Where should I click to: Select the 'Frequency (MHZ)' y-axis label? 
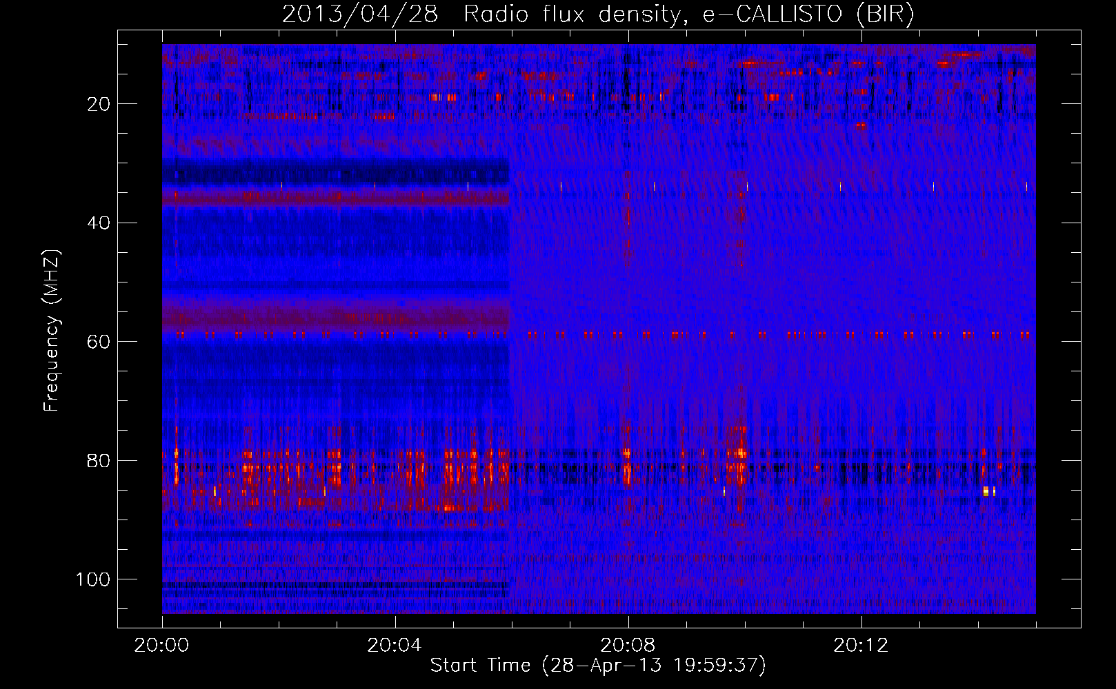point(52,330)
